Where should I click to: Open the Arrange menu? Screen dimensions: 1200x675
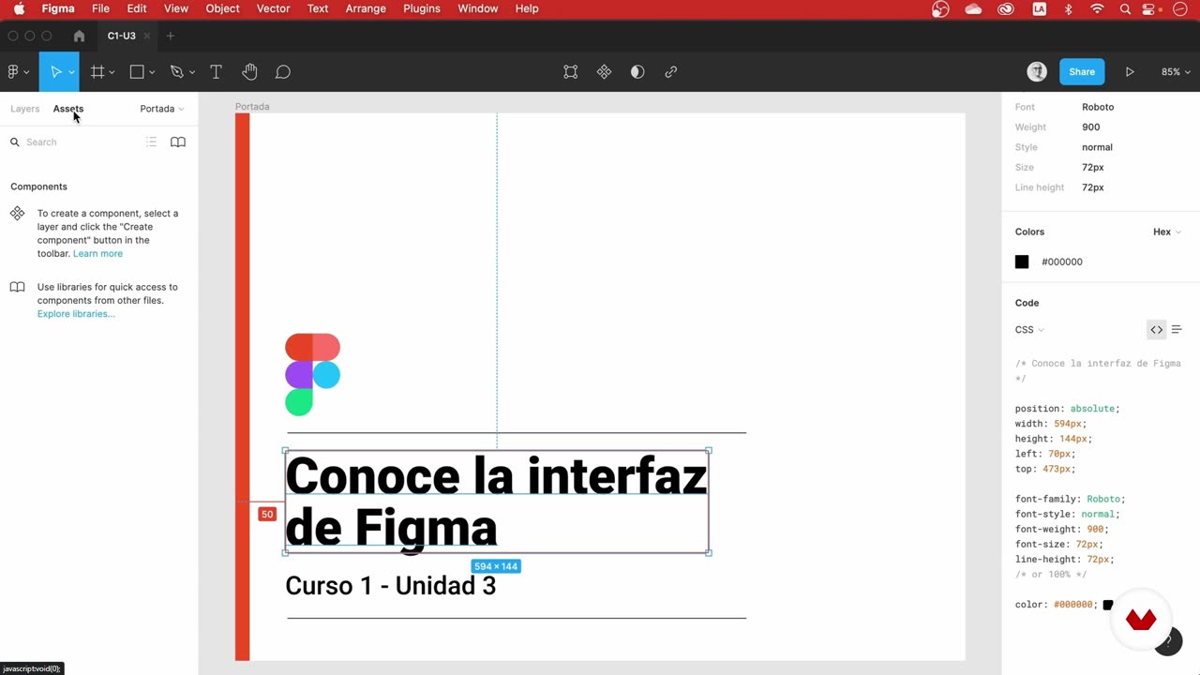click(366, 8)
